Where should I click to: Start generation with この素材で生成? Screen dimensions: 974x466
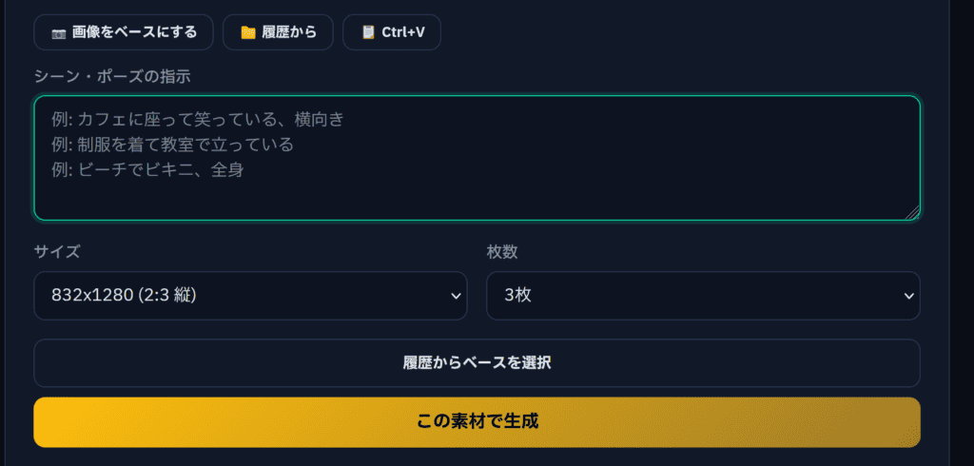point(477,421)
